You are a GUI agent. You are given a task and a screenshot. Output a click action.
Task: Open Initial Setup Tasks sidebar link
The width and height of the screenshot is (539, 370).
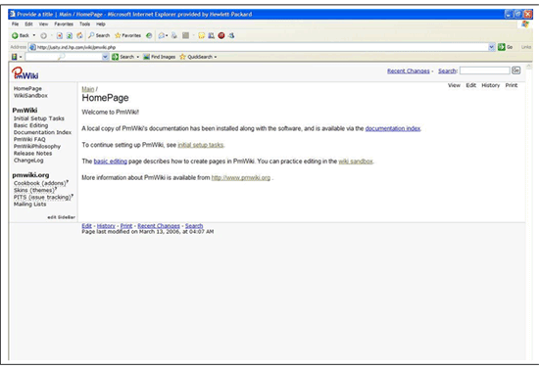pyautogui.click(x=39, y=118)
